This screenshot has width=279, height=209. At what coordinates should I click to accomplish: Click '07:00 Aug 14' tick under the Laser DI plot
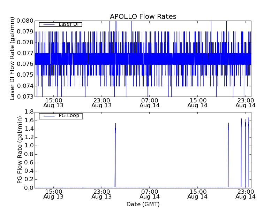point(149,102)
